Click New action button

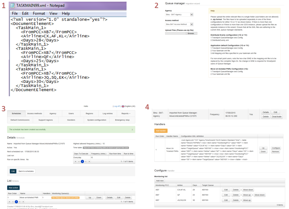click(13, 188)
